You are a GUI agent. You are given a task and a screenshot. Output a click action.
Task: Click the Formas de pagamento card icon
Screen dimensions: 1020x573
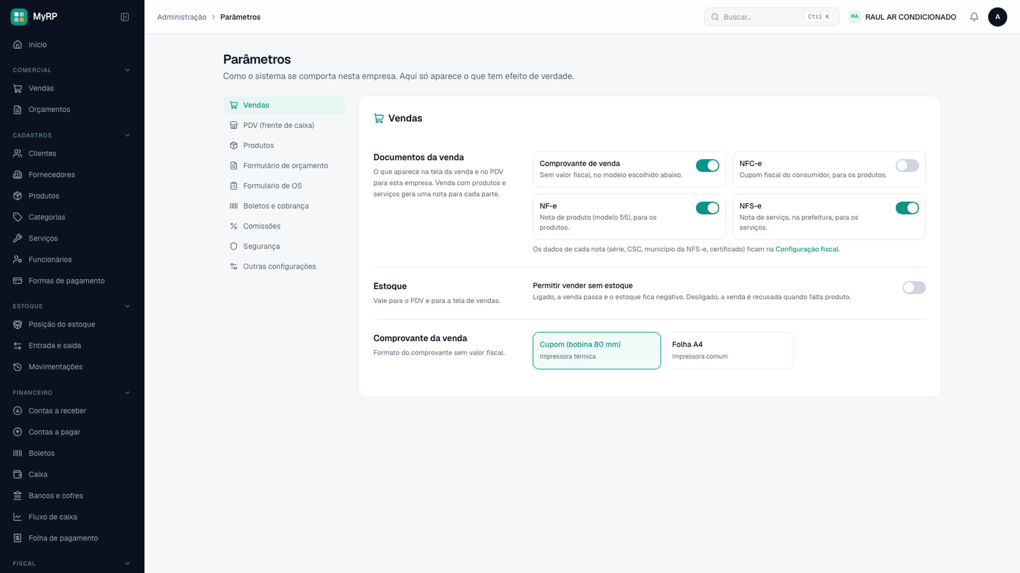click(18, 281)
